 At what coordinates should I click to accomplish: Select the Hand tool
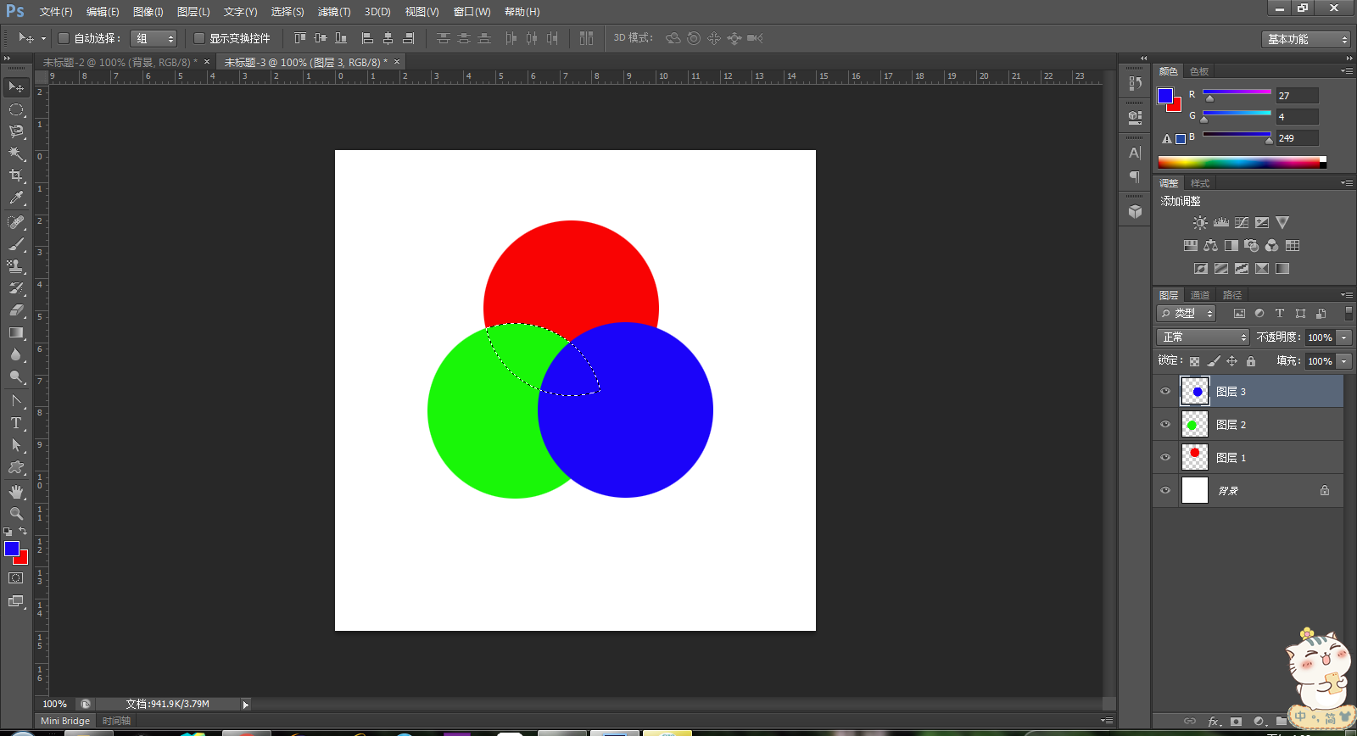tap(16, 492)
